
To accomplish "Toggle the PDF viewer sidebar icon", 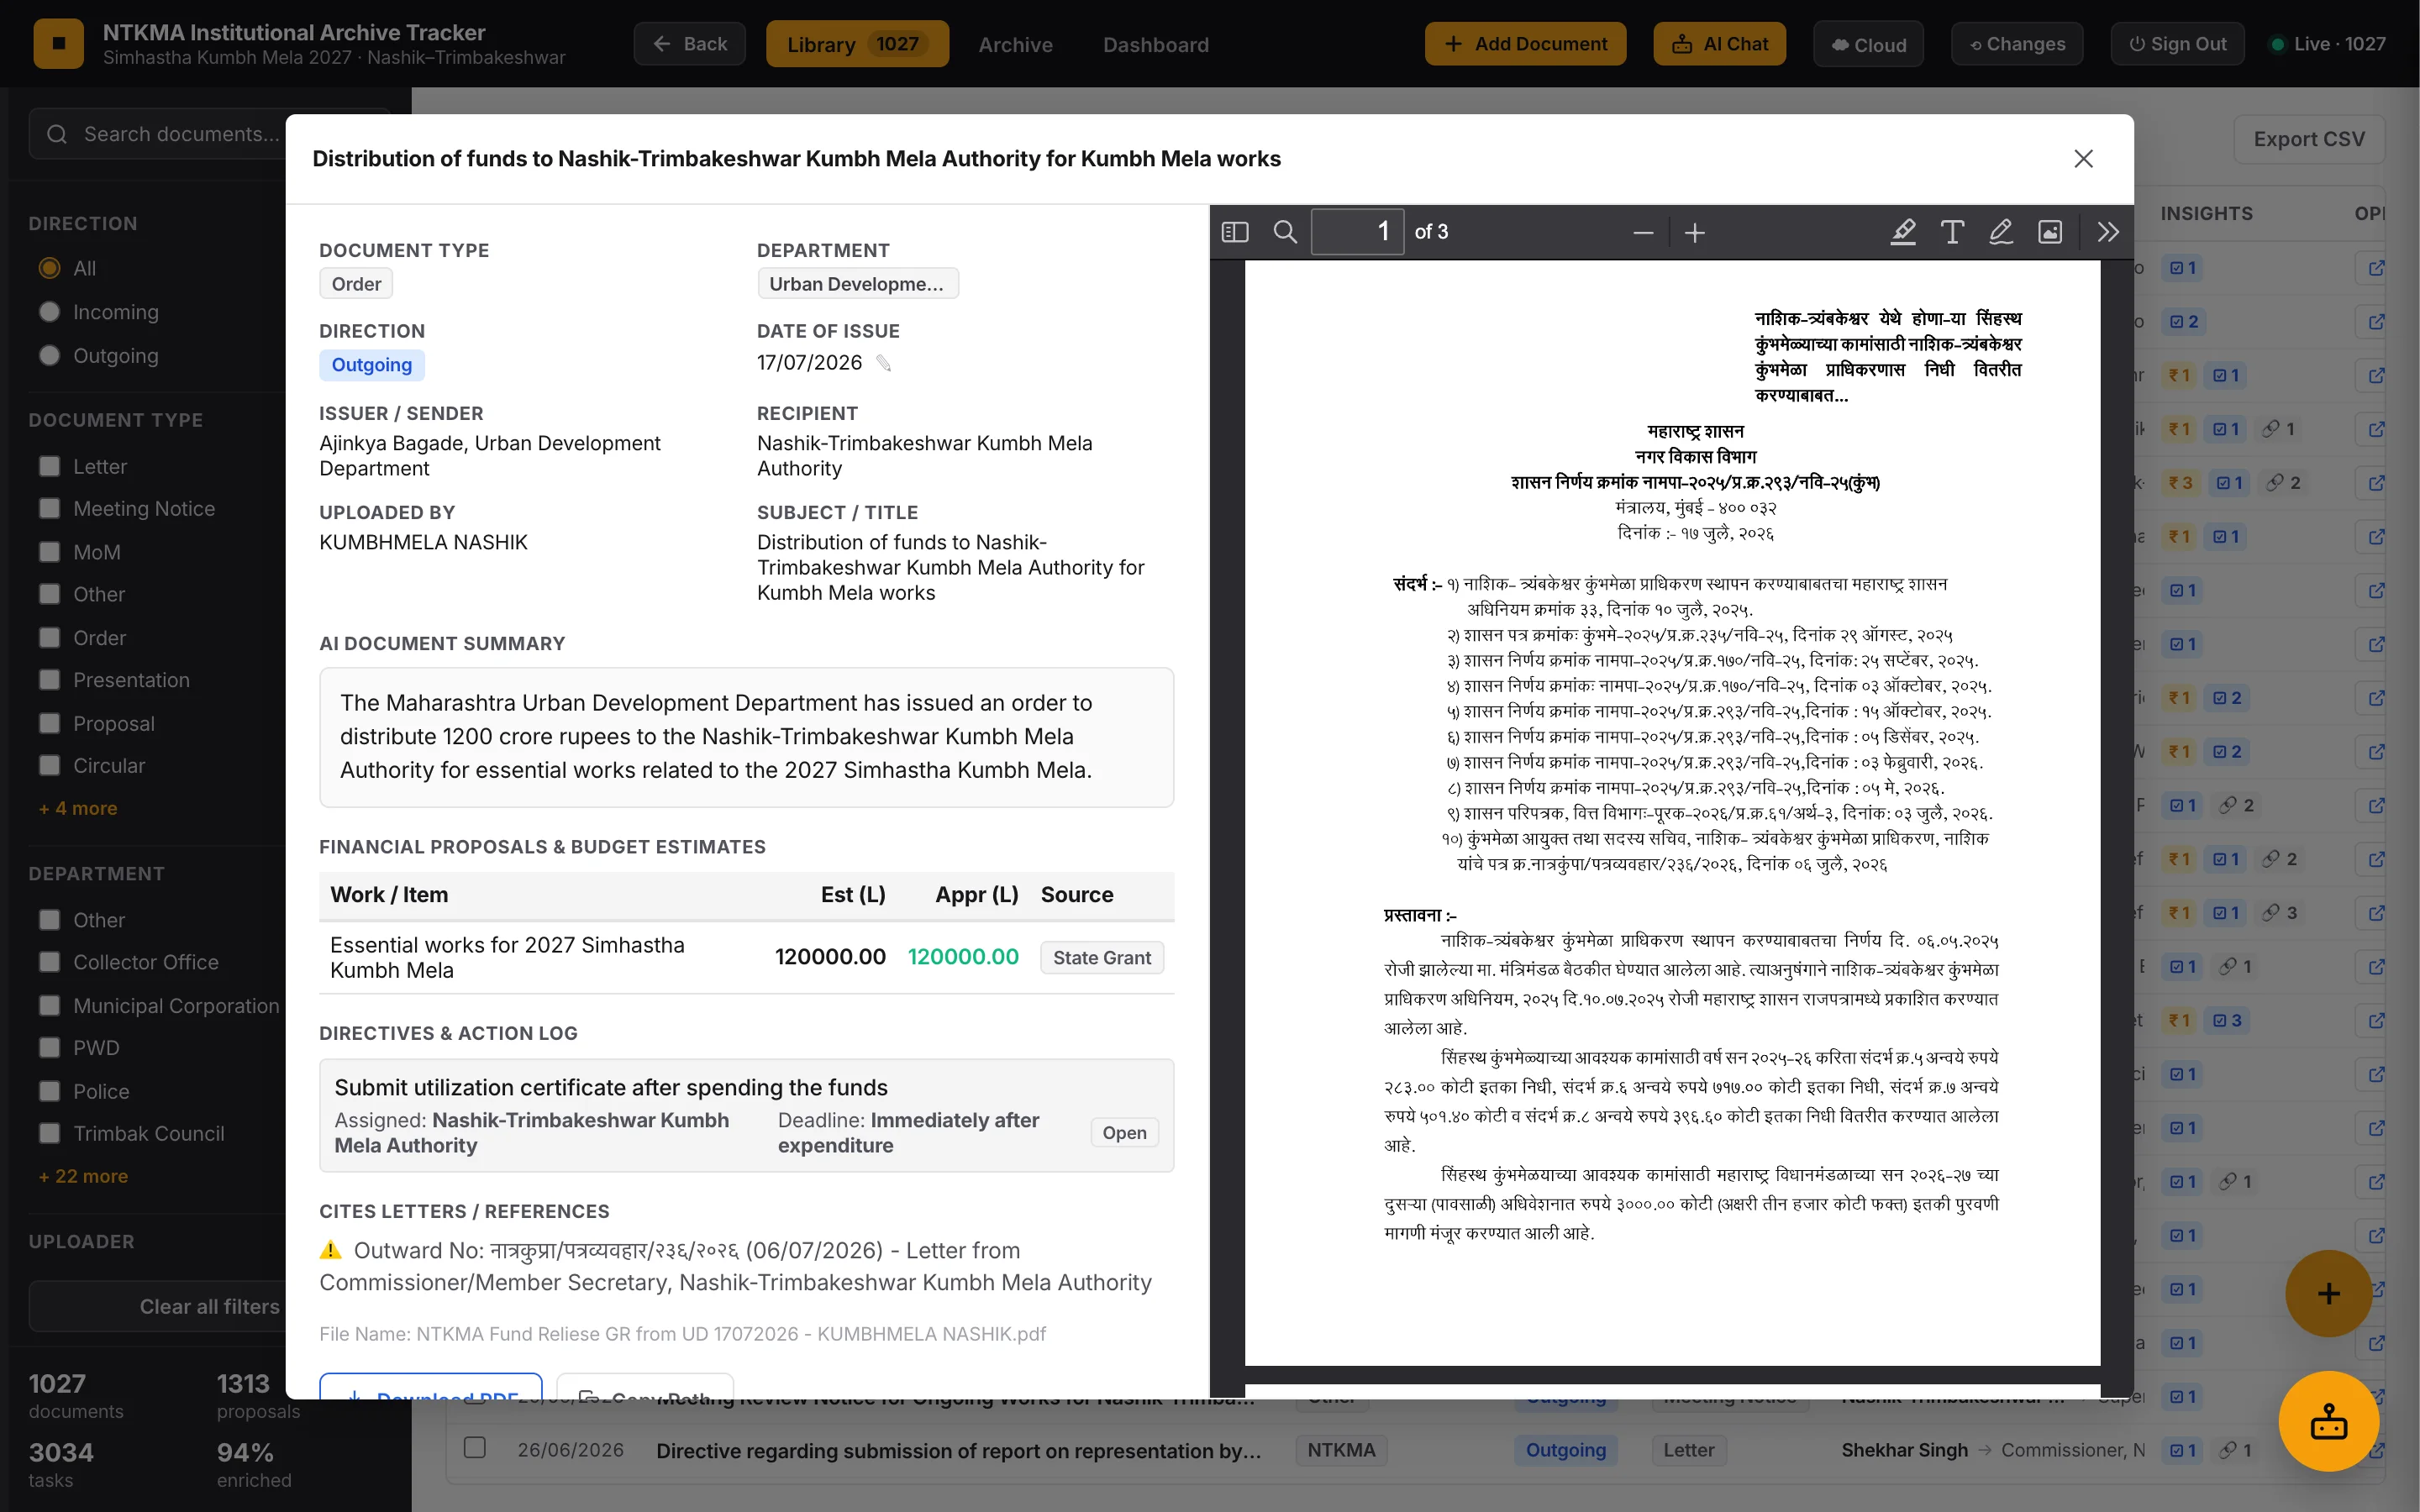I will tap(1235, 232).
